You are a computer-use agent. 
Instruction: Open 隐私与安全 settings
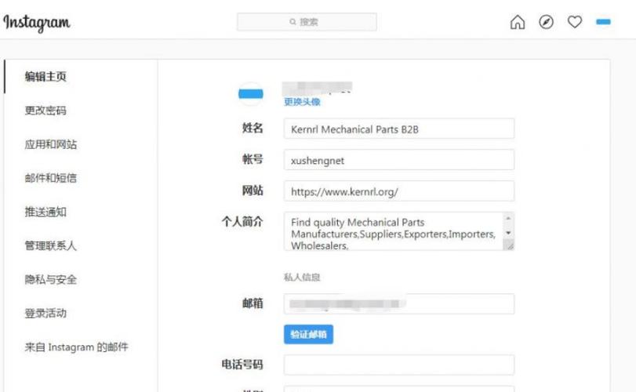click(51, 279)
